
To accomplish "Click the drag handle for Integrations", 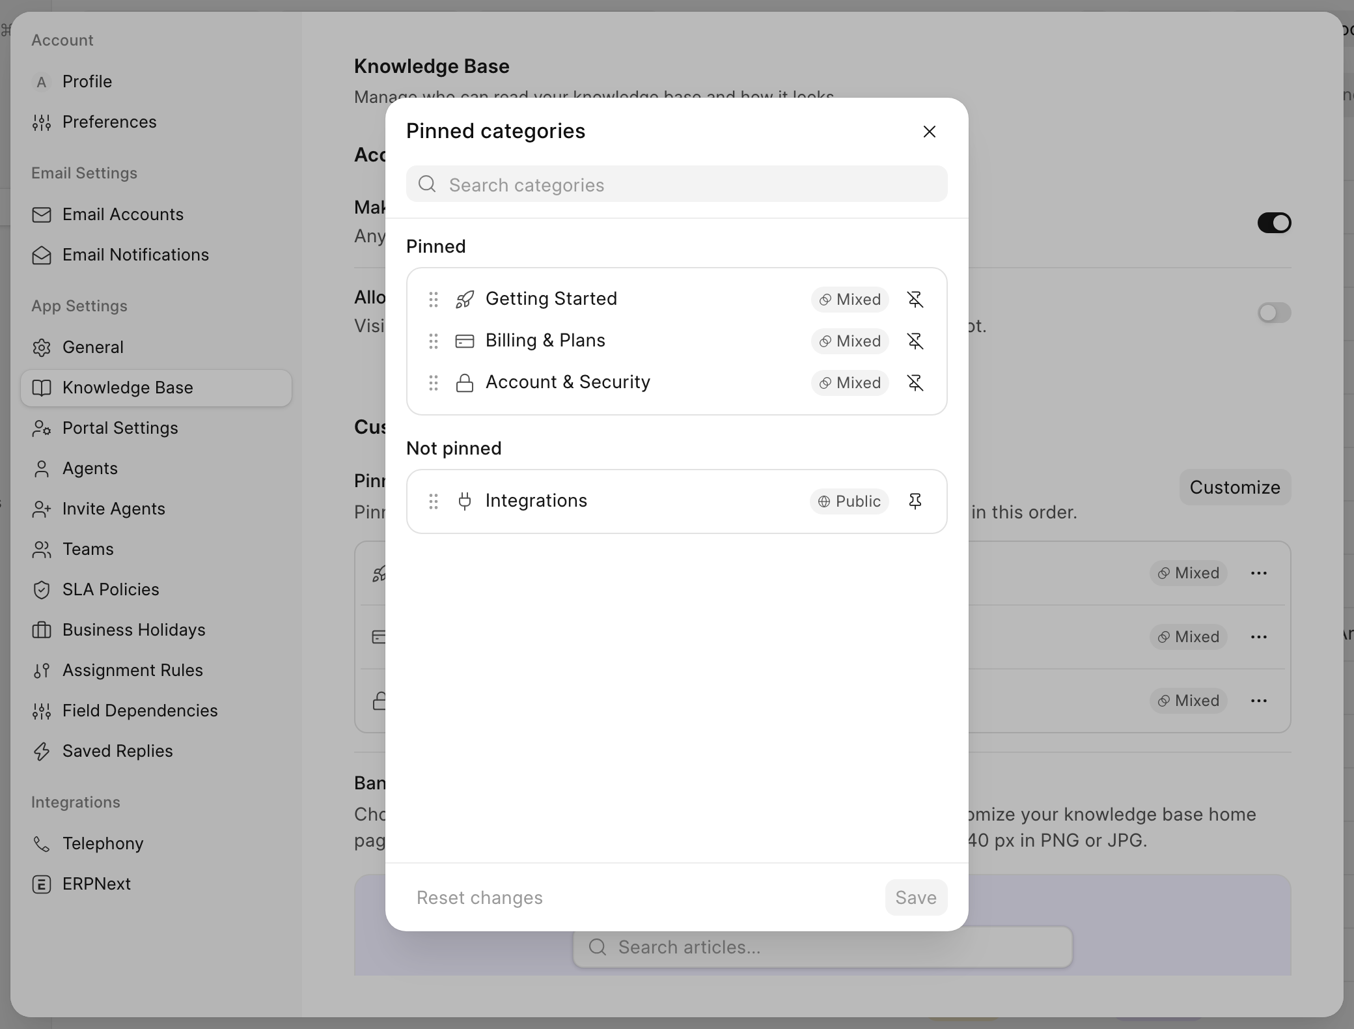I will tap(434, 501).
